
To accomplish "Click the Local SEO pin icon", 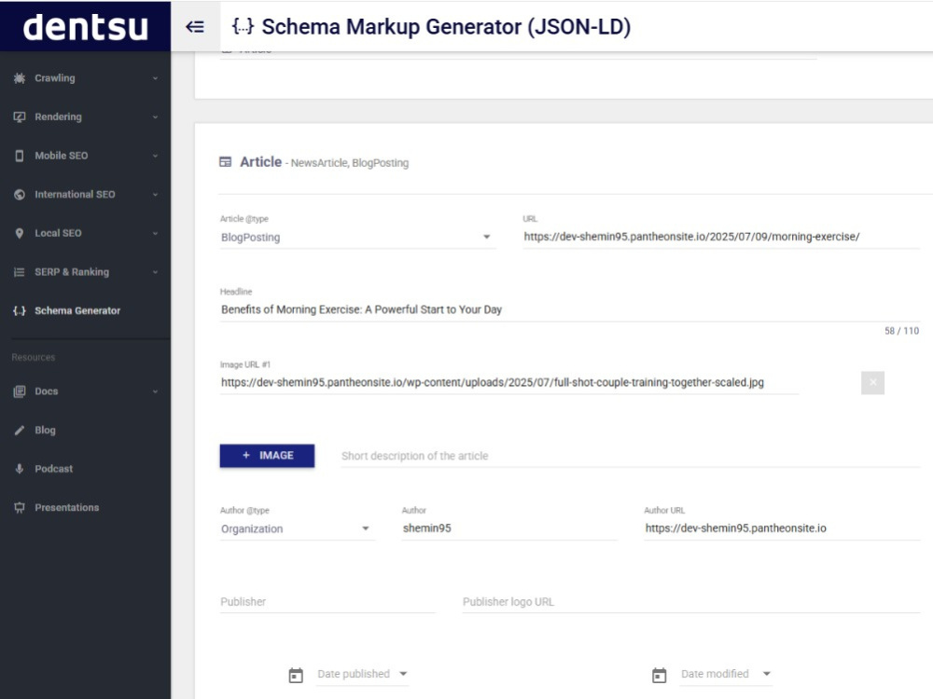I will click(20, 233).
